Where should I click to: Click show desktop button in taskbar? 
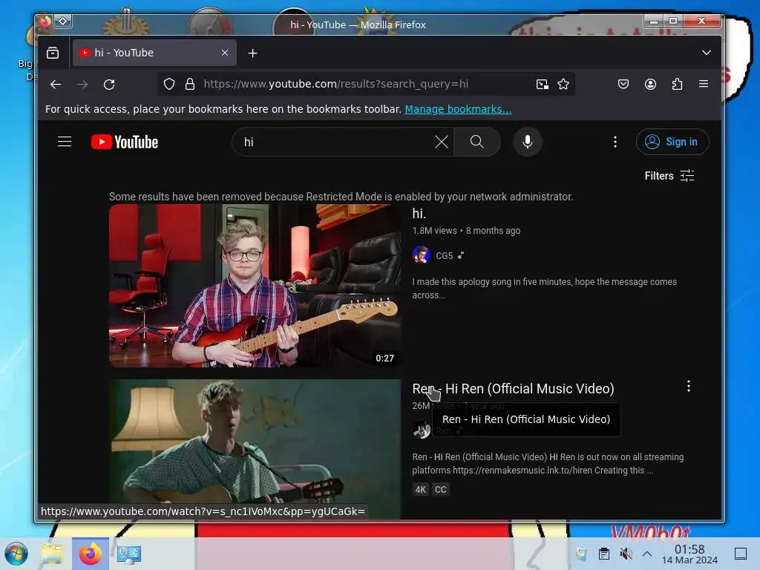pyautogui.click(x=741, y=554)
